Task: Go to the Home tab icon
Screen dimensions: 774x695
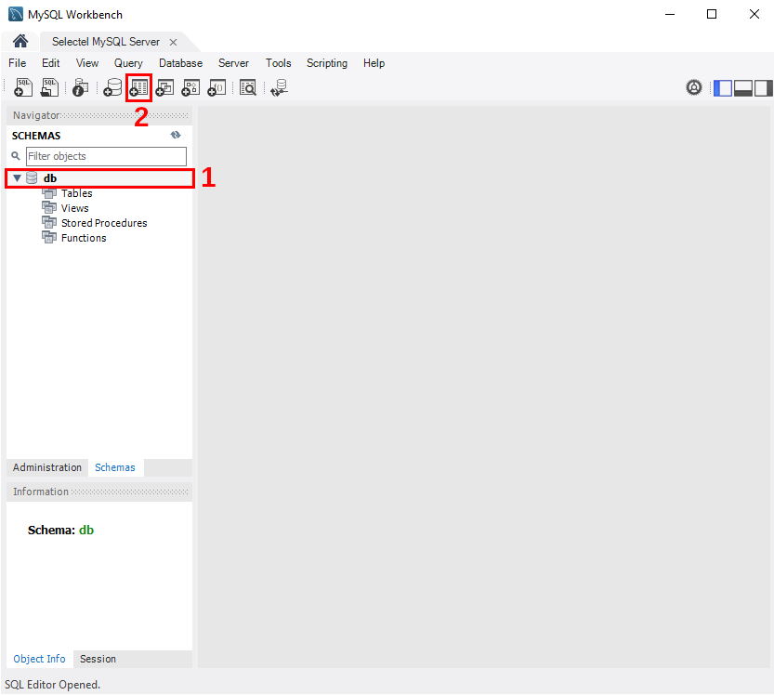Action: pyautogui.click(x=20, y=41)
